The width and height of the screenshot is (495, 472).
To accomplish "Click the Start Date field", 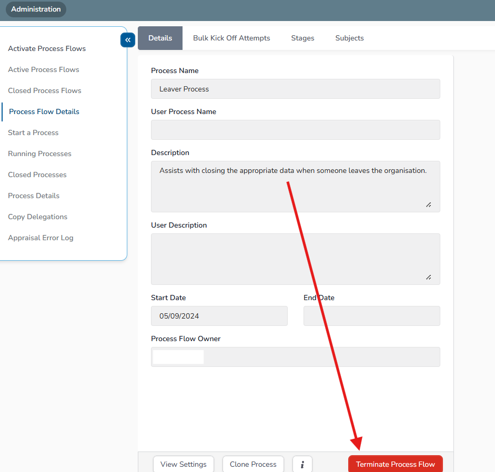I will point(219,316).
